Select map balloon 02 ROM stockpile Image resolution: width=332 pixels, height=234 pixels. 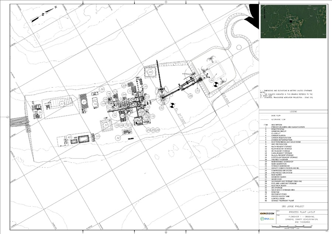tap(162, 108)
